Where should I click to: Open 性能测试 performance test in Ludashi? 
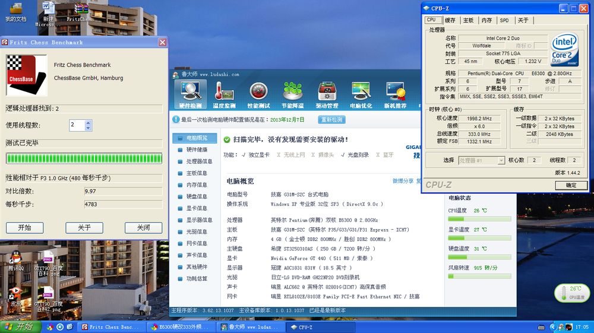pos(258,94)
